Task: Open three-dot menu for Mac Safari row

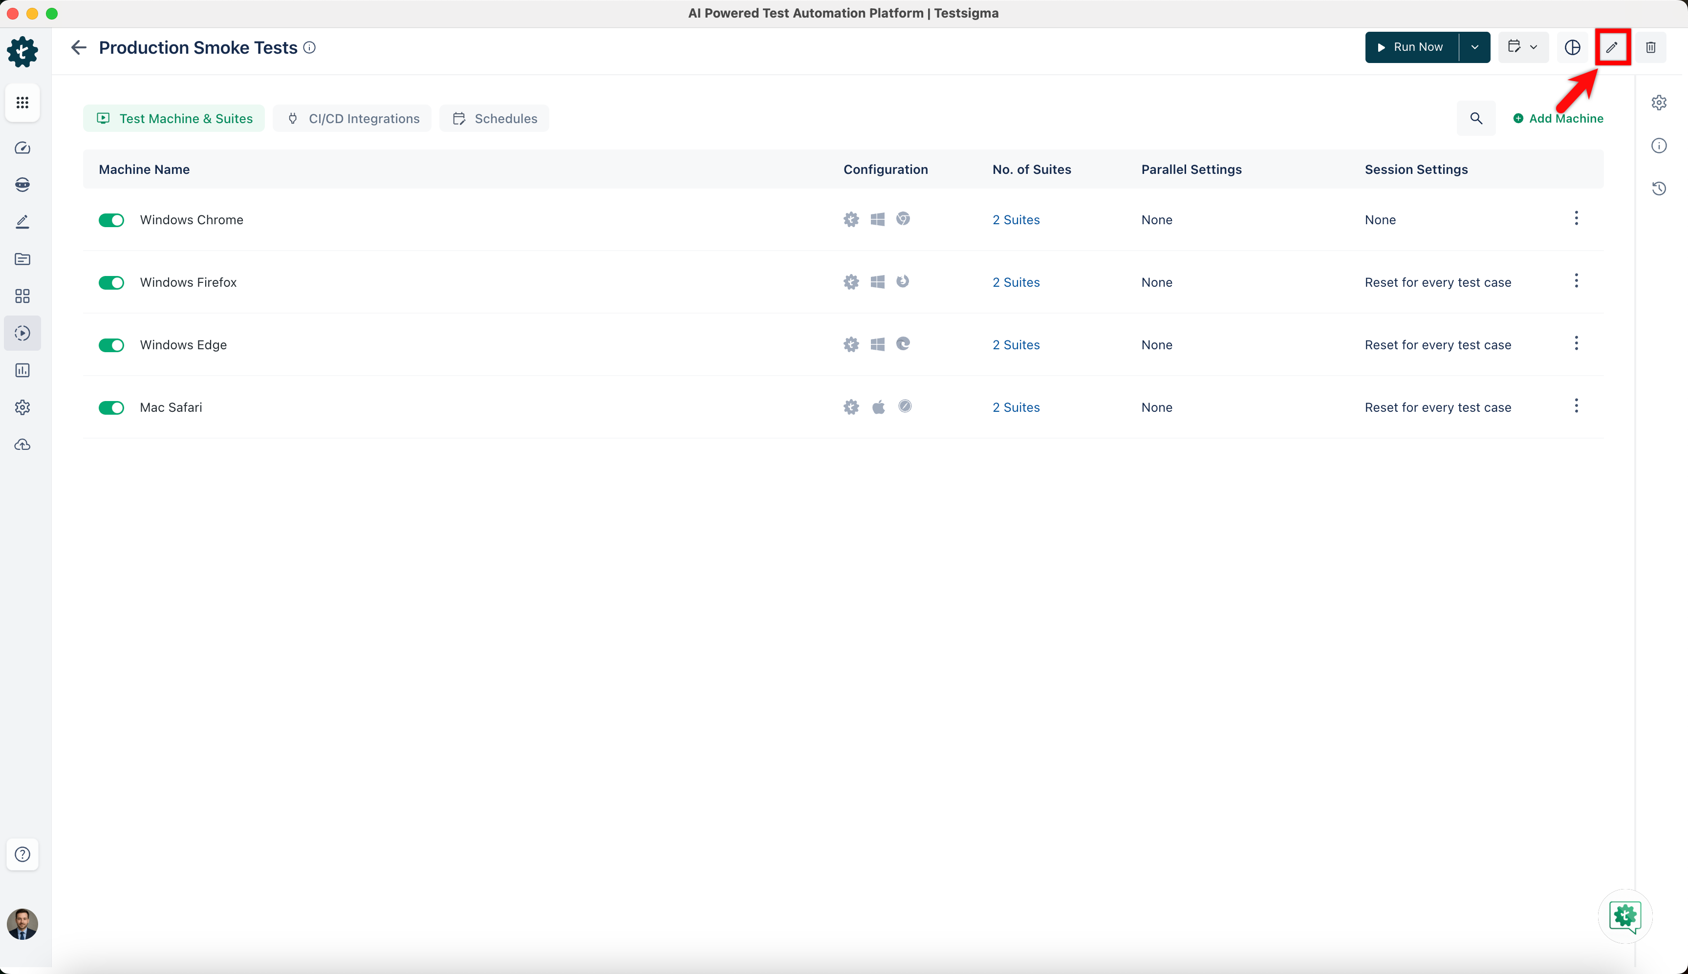Action: pos(1576,406)
